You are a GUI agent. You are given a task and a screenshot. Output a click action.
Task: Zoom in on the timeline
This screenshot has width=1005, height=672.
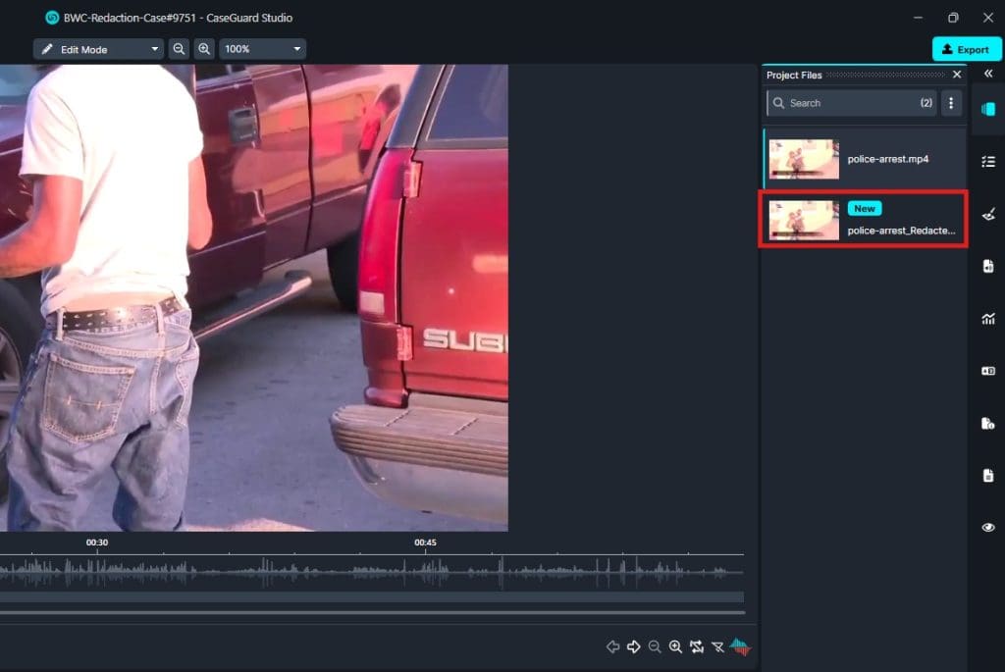click(x=675, y=646)
